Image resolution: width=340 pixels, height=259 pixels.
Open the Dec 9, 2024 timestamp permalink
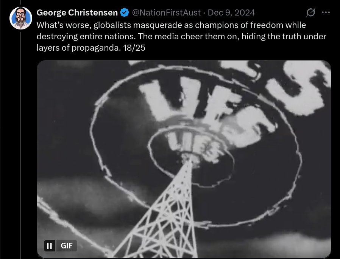(231, 12)
